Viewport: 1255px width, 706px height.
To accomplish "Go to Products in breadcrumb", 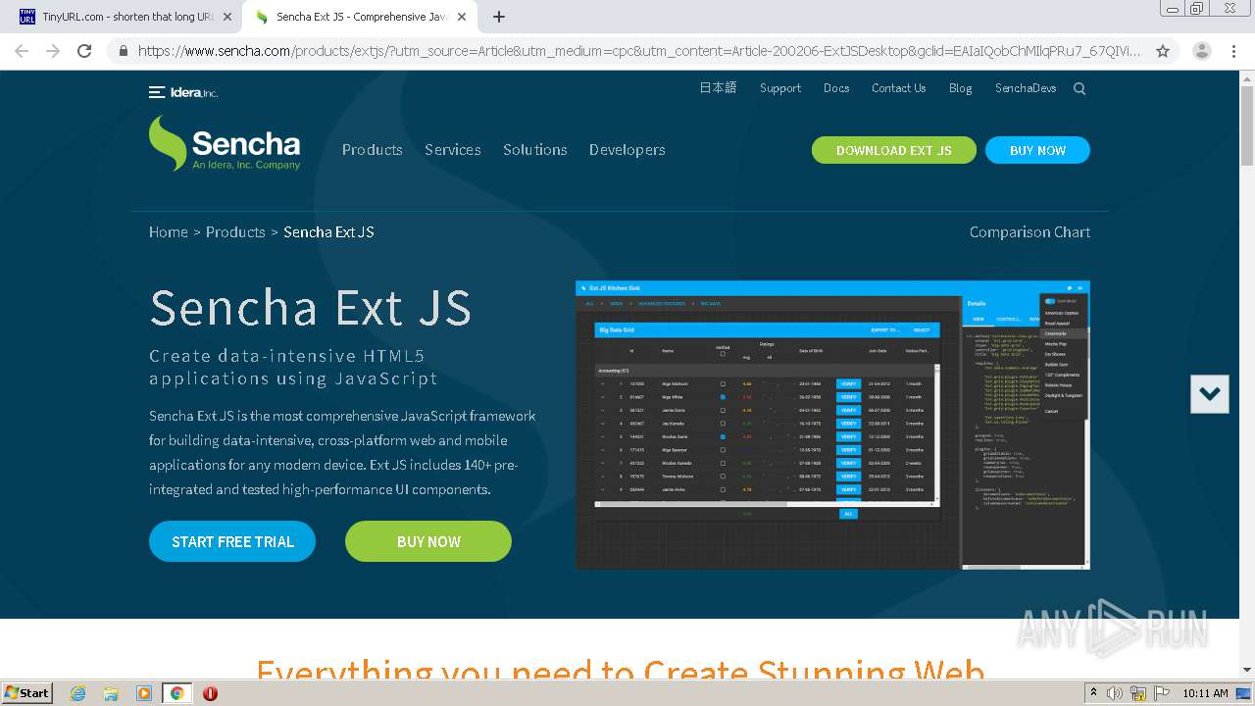I will [x=235, y=232].
